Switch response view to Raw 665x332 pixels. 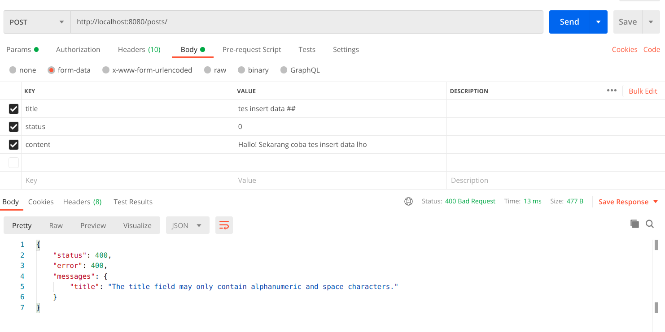(x=56, y=225)
